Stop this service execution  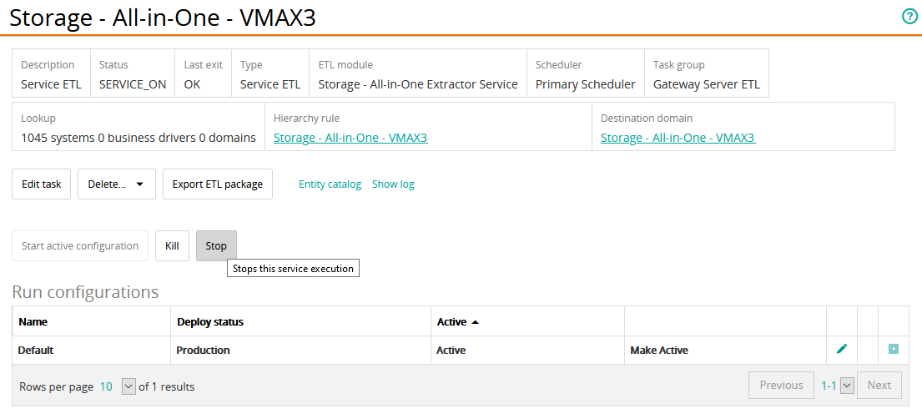pyautogui.click(x=216, y=245)
